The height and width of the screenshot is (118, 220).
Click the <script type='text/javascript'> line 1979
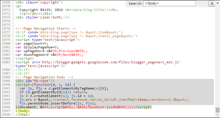coord(47,40)
